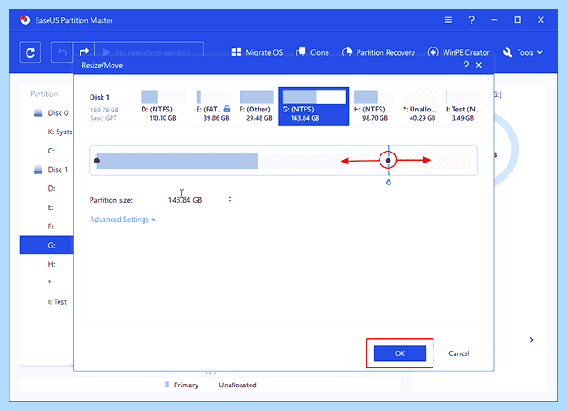
Task: Click the blue marker below slider bar
Action: click(389, 183)
